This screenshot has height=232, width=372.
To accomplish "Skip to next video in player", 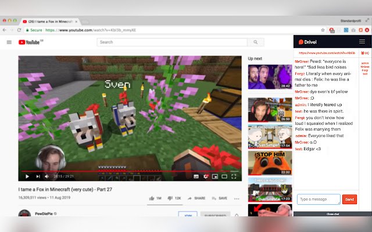I will point(38,176).
